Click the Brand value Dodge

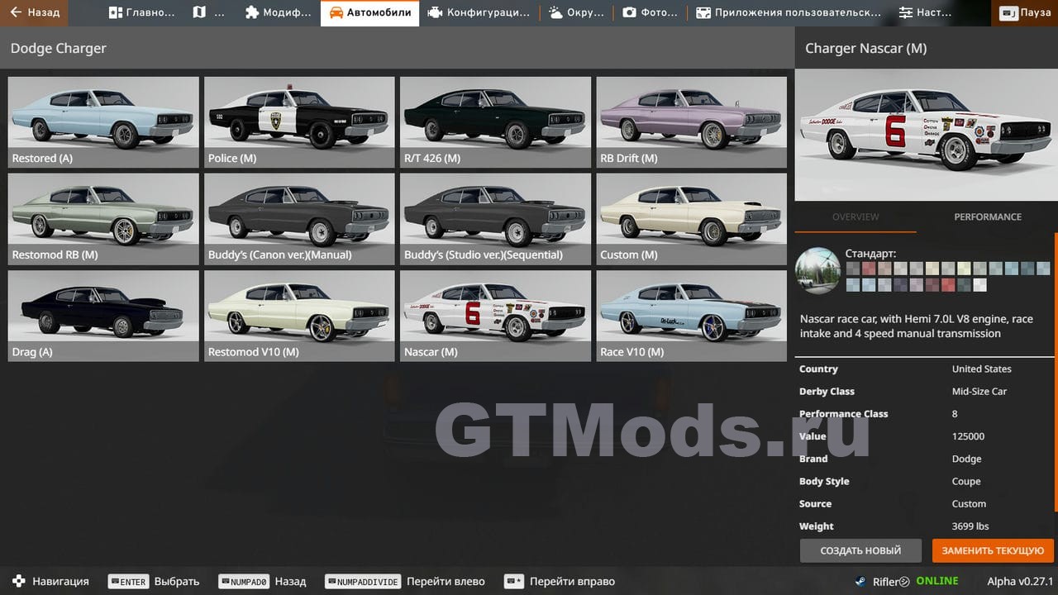pyautogui.click(x=966, y=459)
